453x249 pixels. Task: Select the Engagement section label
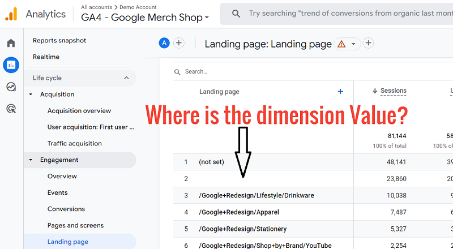[59, 160]
